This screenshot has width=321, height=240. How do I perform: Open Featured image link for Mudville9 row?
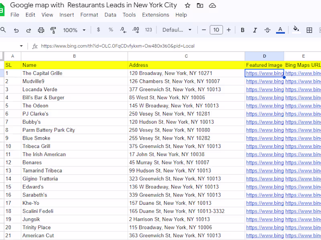pyautogui.click(x=265, y=82)
